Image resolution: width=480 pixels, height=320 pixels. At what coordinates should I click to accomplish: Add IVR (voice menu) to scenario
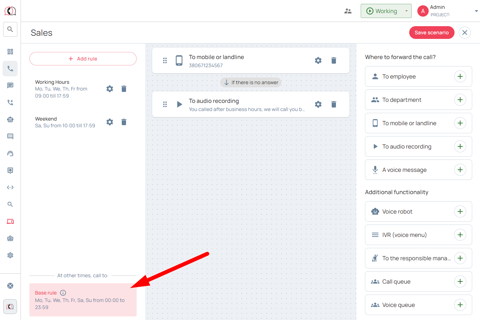[460, 235]
